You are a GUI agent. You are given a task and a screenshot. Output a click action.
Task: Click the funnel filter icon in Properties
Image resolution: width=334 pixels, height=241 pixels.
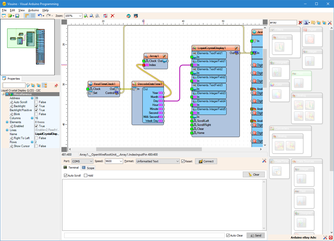(x=28, y=85)
